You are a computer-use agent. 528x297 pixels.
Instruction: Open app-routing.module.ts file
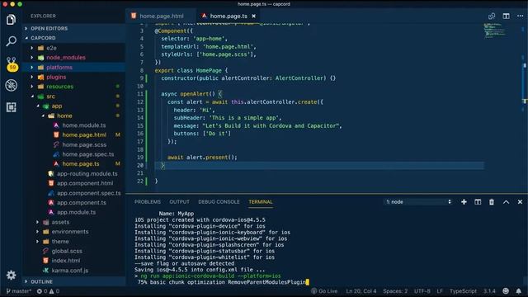87,174
